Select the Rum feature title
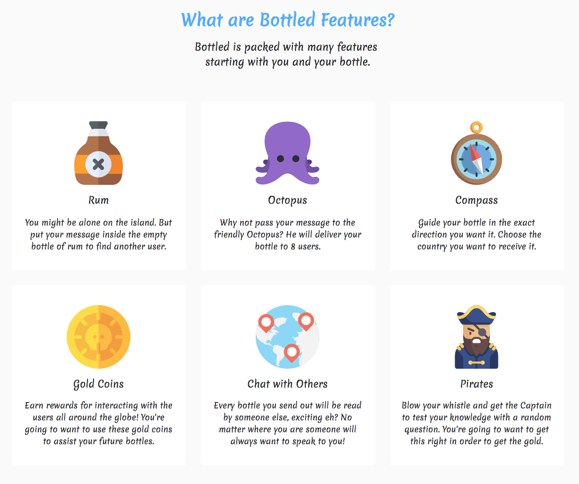This screenshot has height=484, width=579. tap(98, 200)
